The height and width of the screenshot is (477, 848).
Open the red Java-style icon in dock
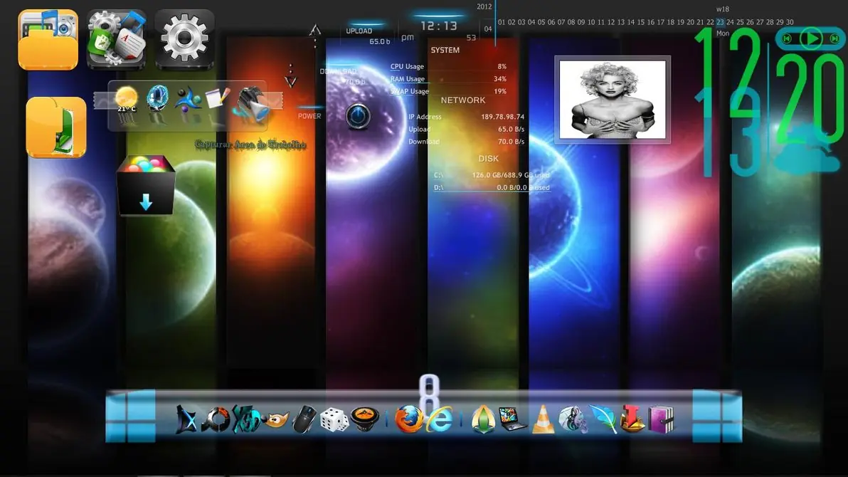(x=632, y=419)
